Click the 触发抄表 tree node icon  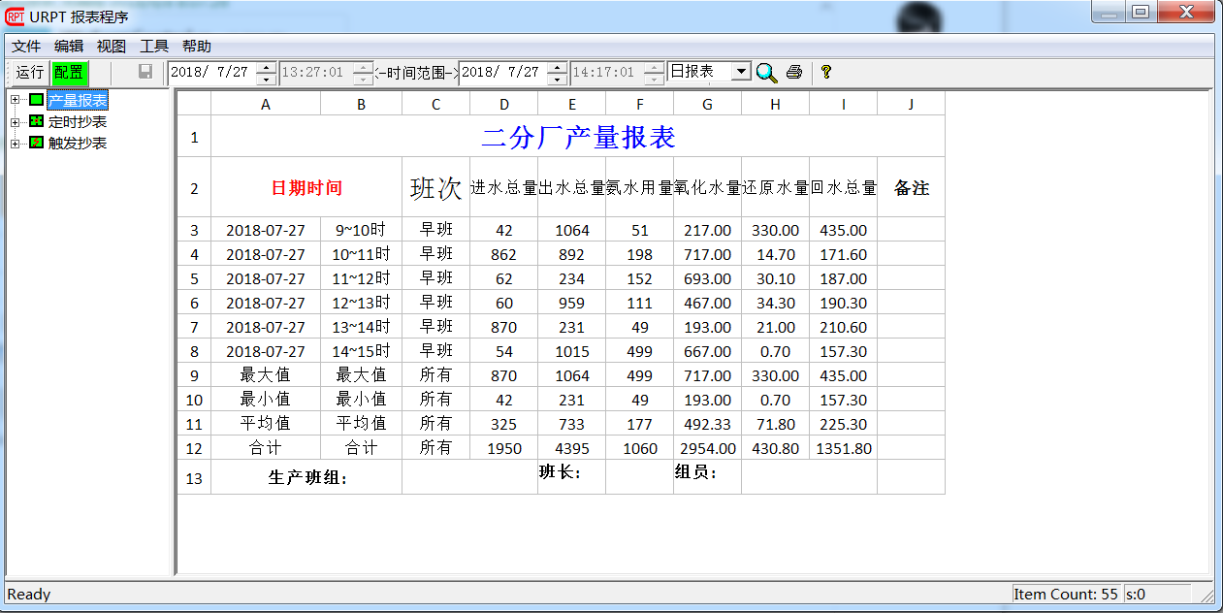tap(36, 143)
